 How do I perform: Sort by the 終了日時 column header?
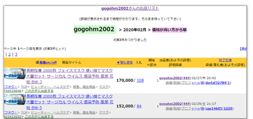225,60
